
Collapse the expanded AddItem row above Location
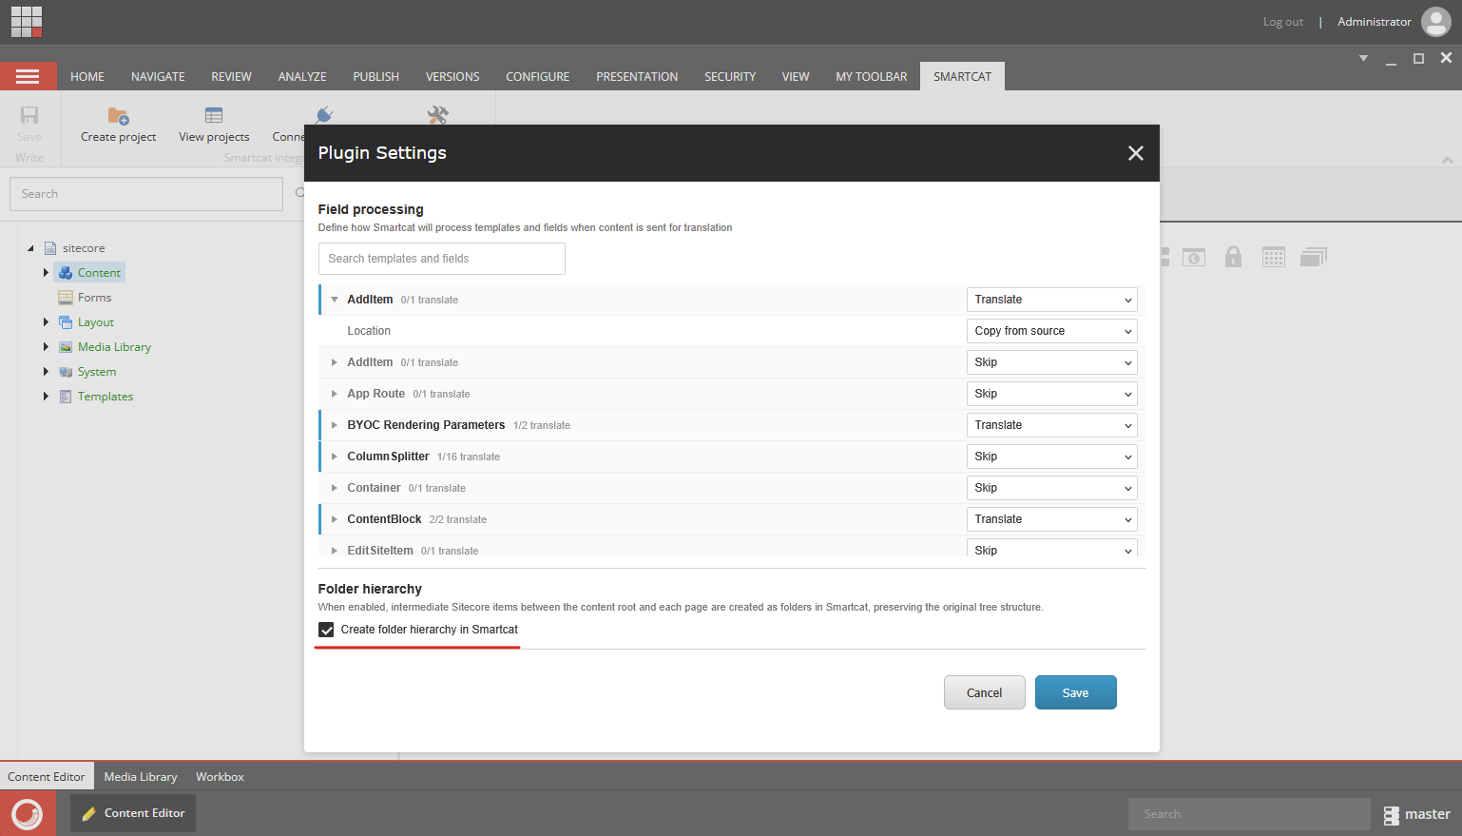coord(335,300)
